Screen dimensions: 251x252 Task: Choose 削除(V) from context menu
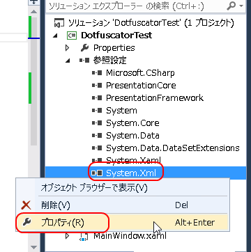coord(123,205)
